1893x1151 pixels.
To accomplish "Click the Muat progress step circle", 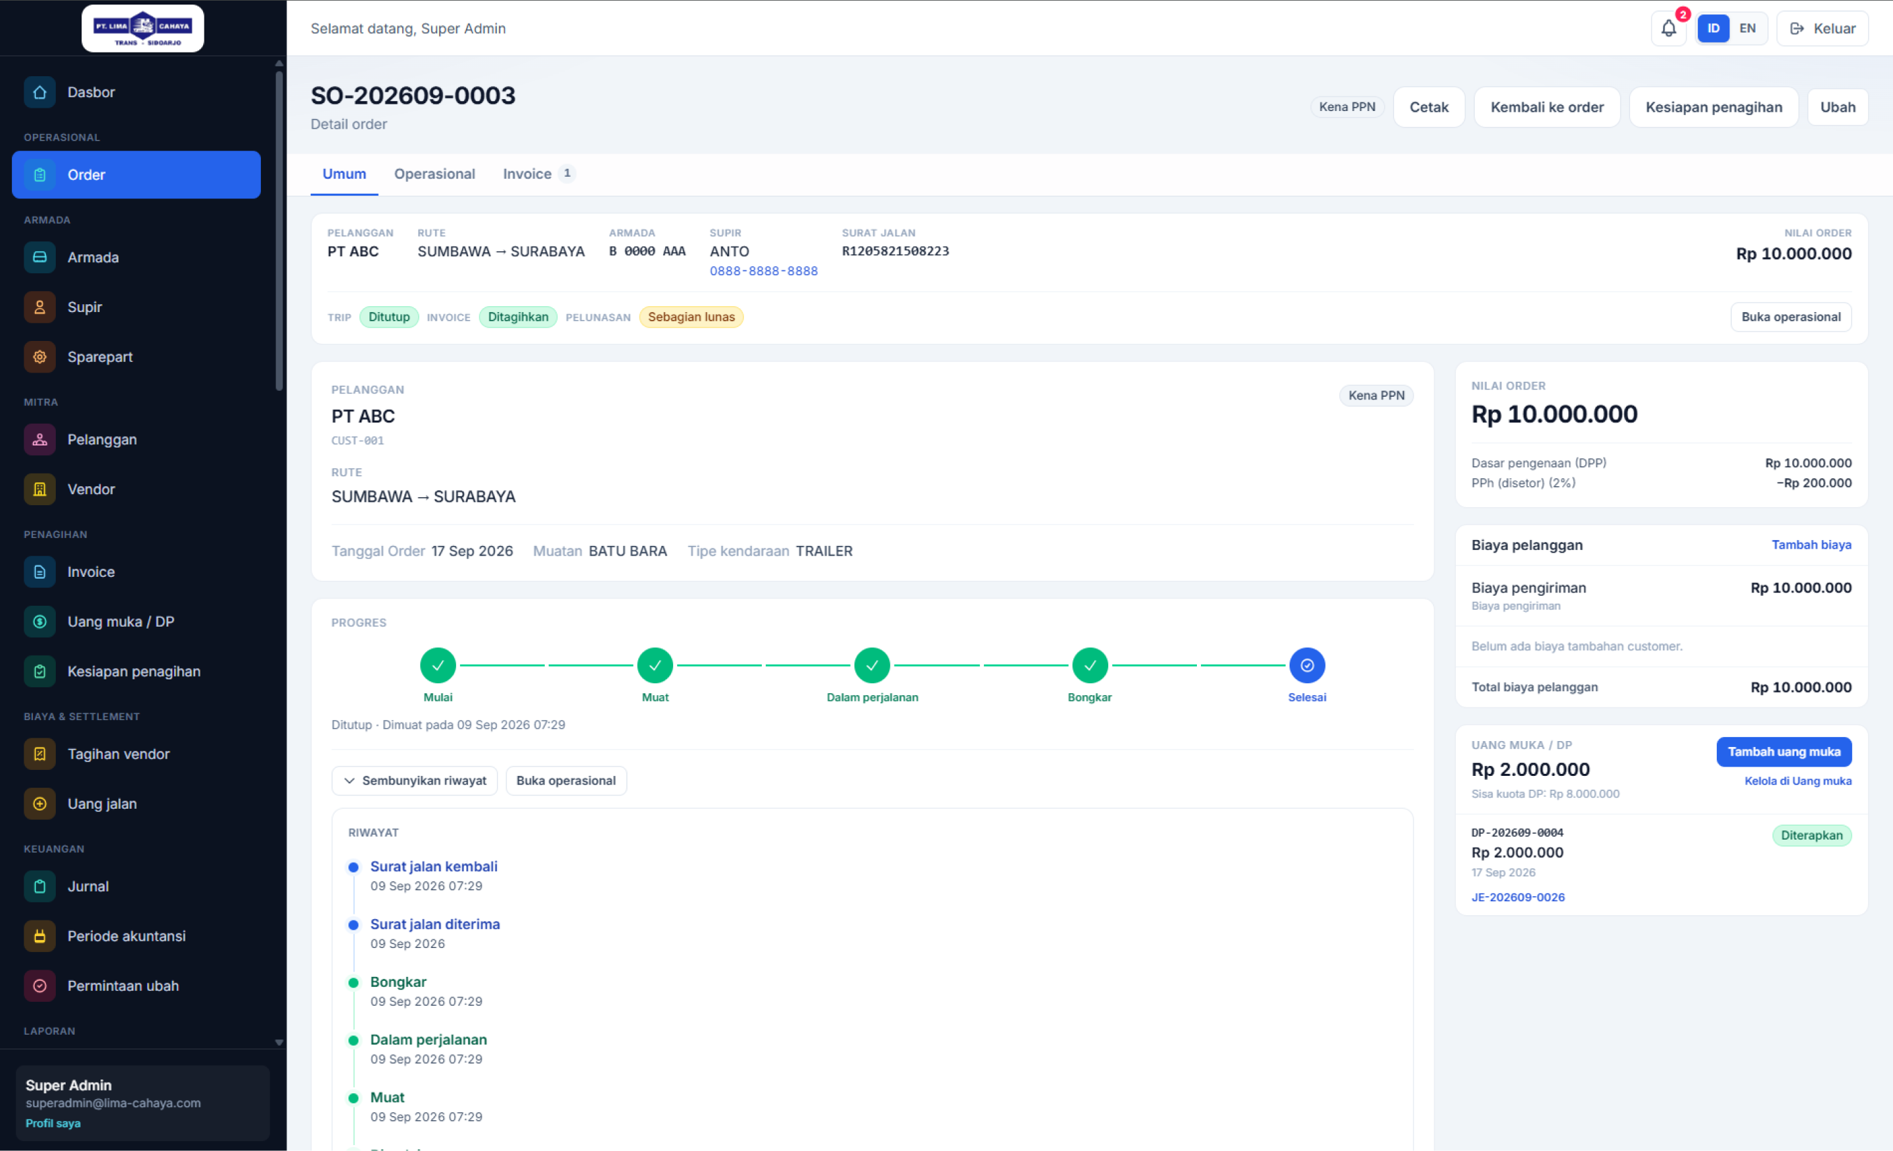I will pyautogui.click(x=655, y=666).
